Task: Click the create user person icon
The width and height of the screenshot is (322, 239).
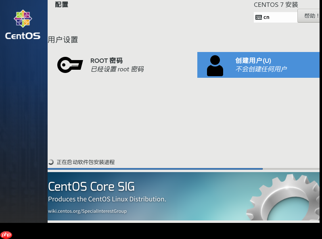Action: tap(215, 66)
